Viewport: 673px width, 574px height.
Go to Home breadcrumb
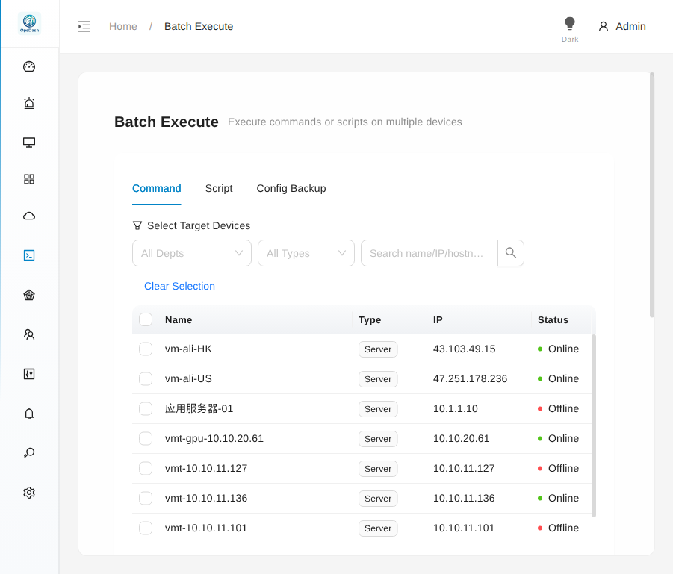(123, 27)
